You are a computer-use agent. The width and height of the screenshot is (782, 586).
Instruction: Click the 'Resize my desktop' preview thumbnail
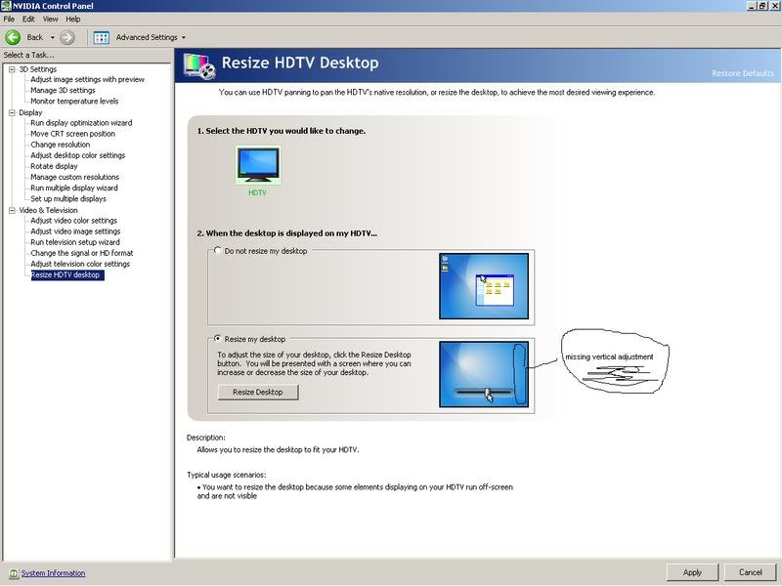[x=484, y=374]
